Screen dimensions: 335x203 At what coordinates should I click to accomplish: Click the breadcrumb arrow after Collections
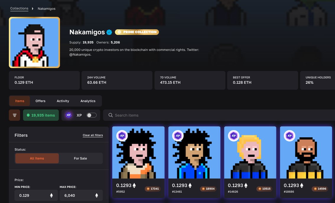pyautogui.click(x=33, y=9)
